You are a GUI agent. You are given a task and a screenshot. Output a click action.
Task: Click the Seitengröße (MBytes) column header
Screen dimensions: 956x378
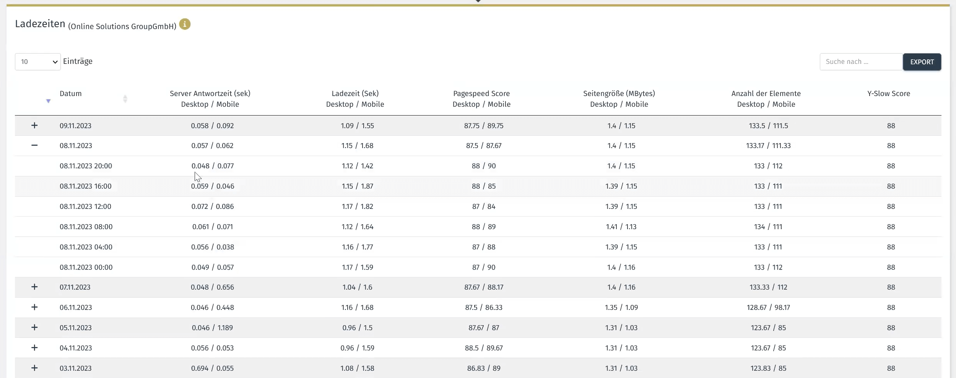pyautogui.click(x=619, y=99)
